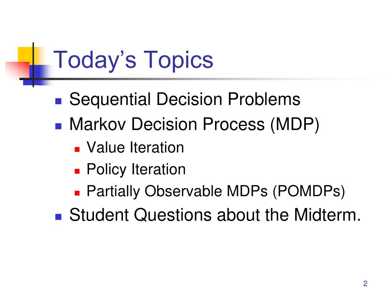Click the Markov Decision Process (MDP) text
391x293 pixels.
click(194, 124)
